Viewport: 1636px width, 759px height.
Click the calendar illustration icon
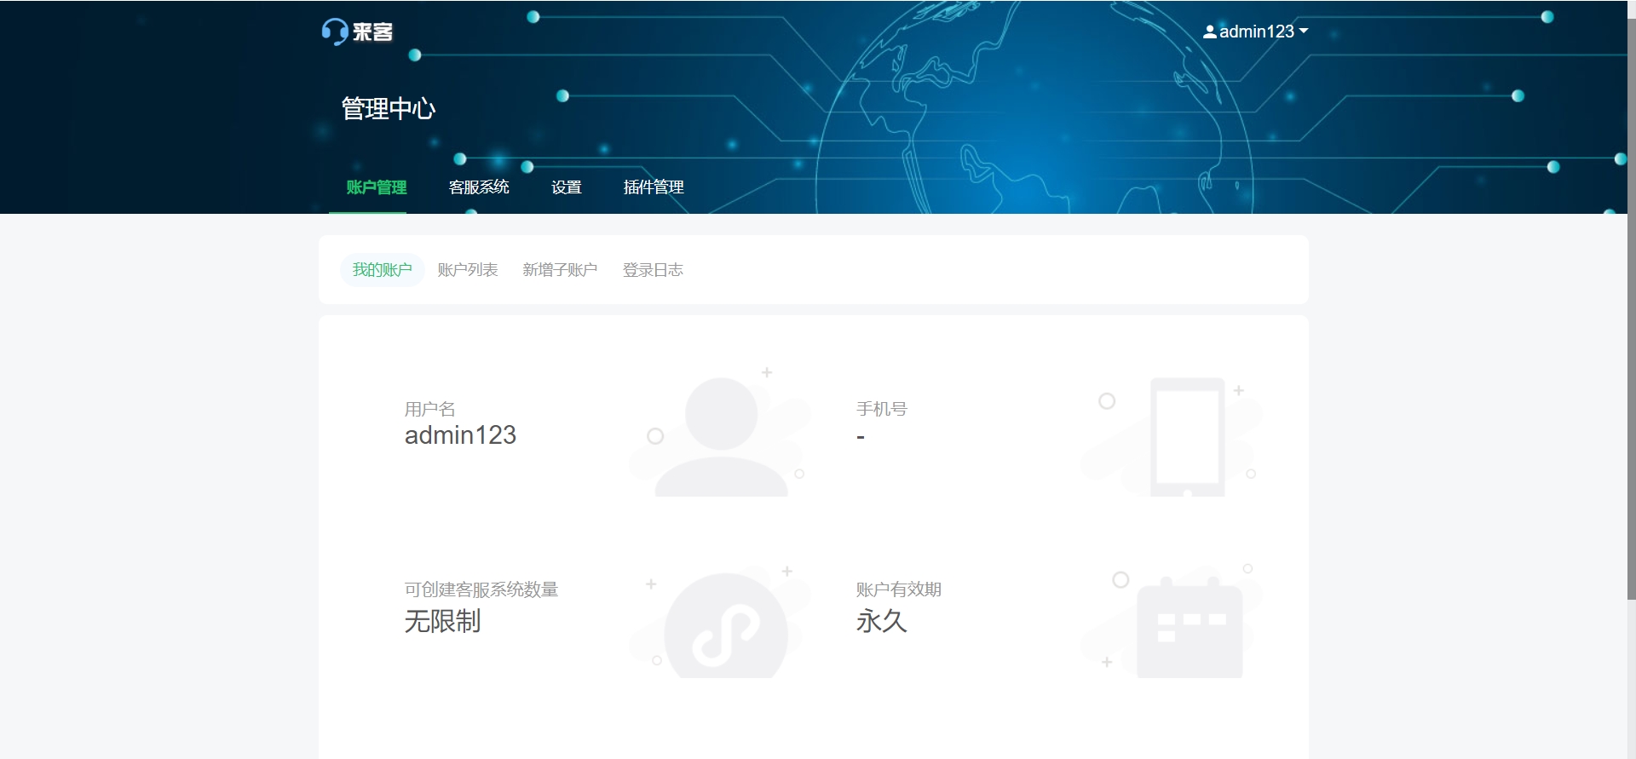coord(1190,628)
